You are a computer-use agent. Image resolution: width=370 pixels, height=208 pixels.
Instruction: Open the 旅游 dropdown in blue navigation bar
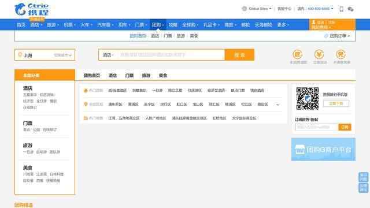coord(53,25)
